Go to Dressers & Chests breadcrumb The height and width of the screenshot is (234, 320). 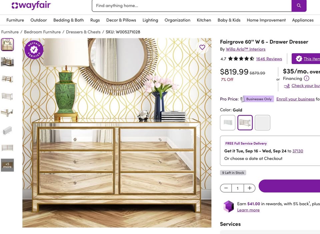[x=83, y=32]
